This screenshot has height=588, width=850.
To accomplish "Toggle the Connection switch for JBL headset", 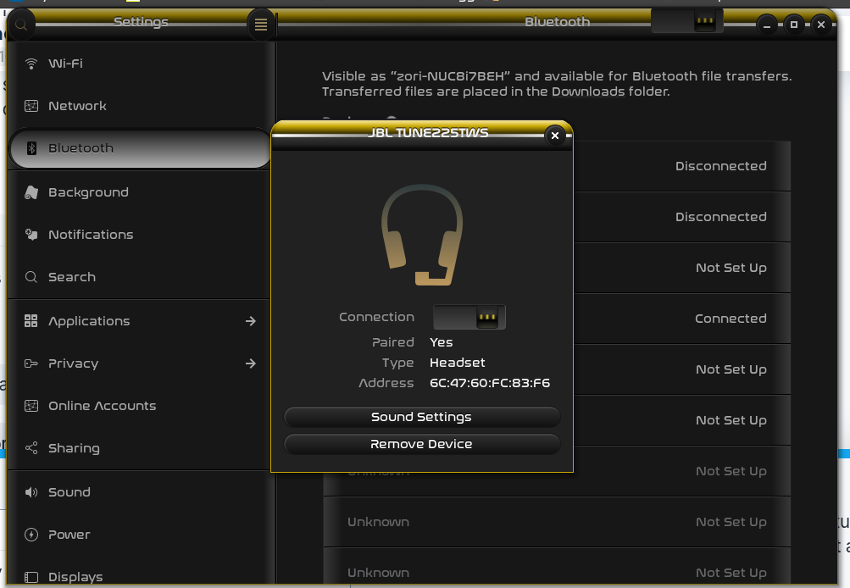I will (x=469, y=317).
